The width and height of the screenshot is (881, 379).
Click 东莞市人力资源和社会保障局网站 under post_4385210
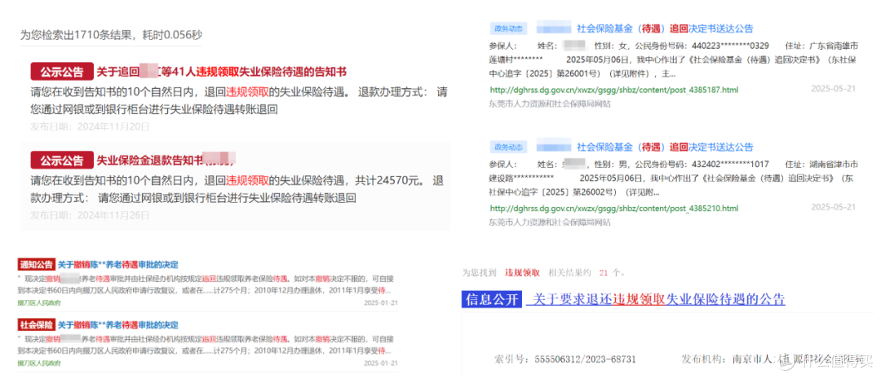(550, 223)
